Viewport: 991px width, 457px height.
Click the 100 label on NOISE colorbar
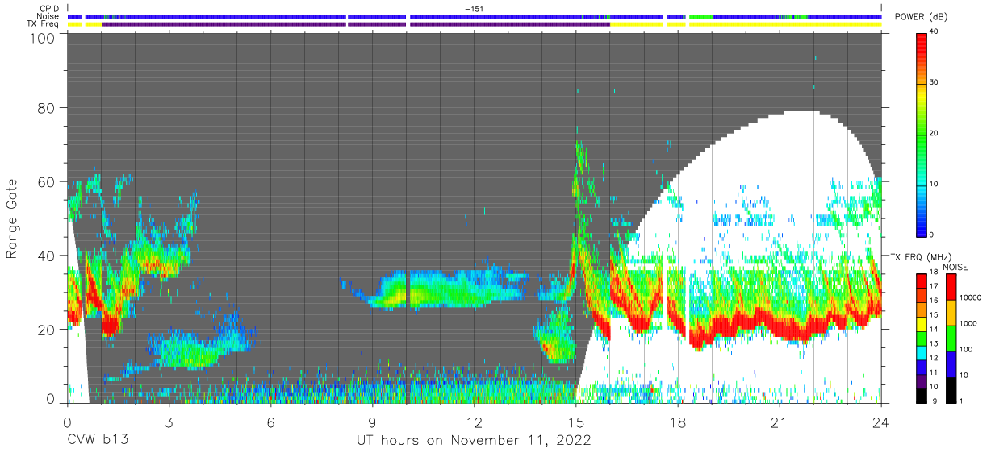966,350
